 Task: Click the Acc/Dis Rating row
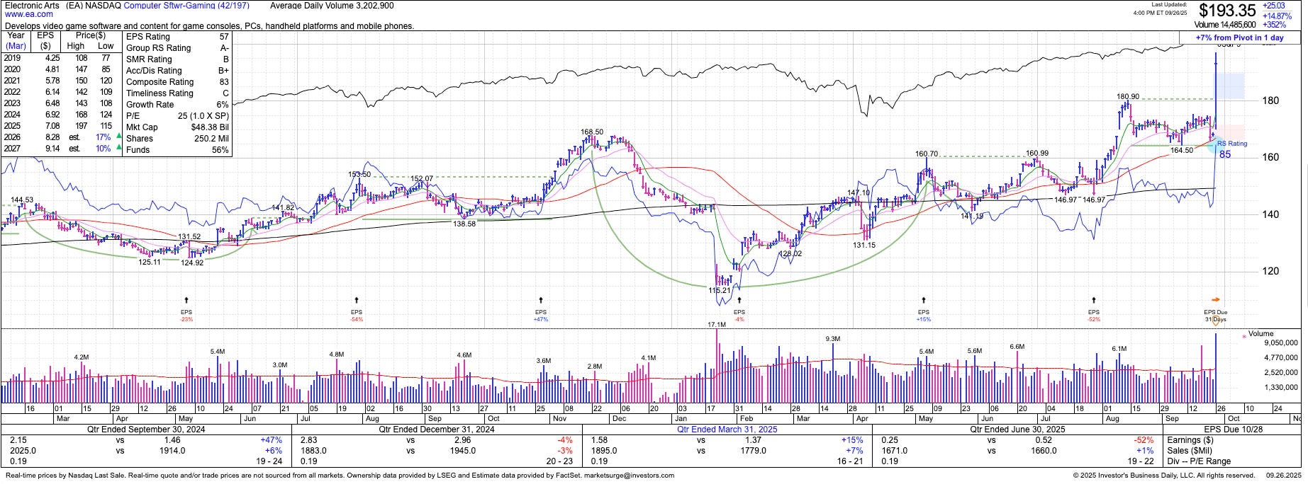(177, 71)
